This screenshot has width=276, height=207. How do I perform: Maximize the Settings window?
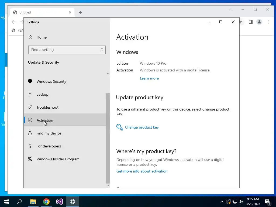221,22
